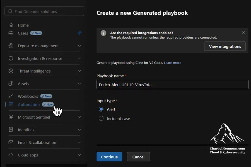This screenshot has height=167, width=251.
Task: Click the New badge next to Workbooks
Action: 46,96
